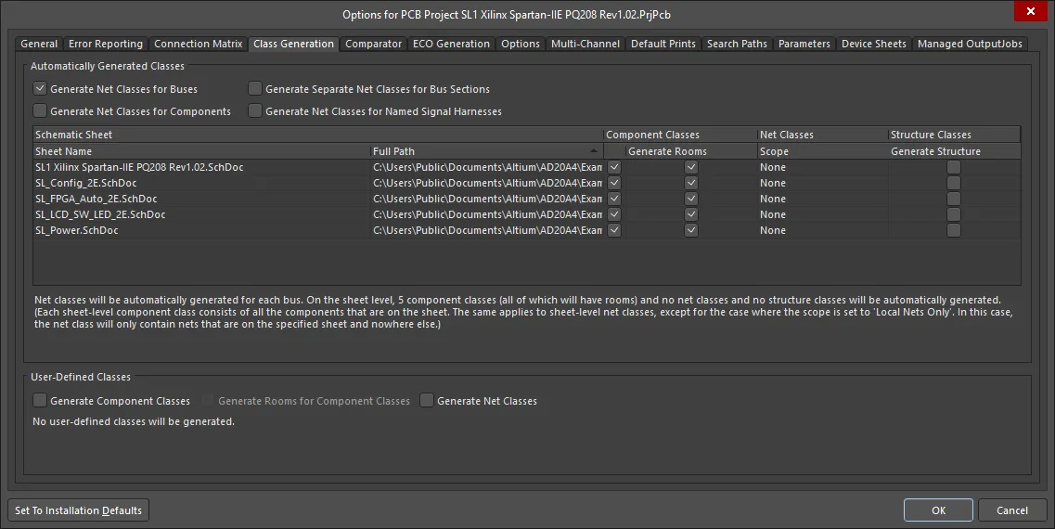The image size is (1055, 529).
Task: Enable Generate Structure for SL1 Xilinx sheet
Action: [x=954, y=167]
